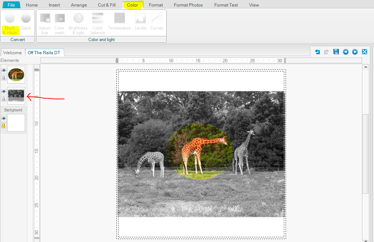Click the Convert group label
Viewport: 374px width, 242px height.
(18, 40)
